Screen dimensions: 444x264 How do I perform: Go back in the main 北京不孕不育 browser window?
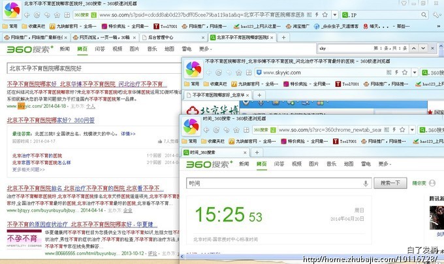[x=27, y=15]
